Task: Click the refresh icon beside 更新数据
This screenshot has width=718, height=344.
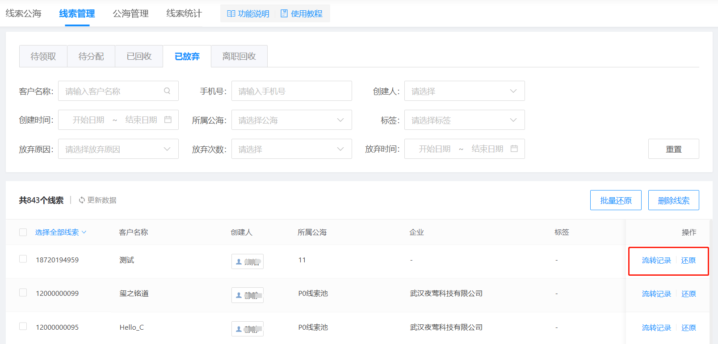Action: coord(82,200)
